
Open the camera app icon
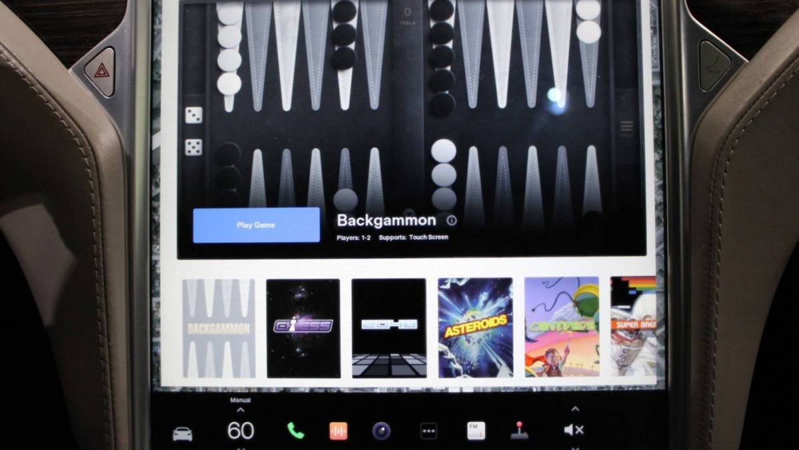(381, 431)
